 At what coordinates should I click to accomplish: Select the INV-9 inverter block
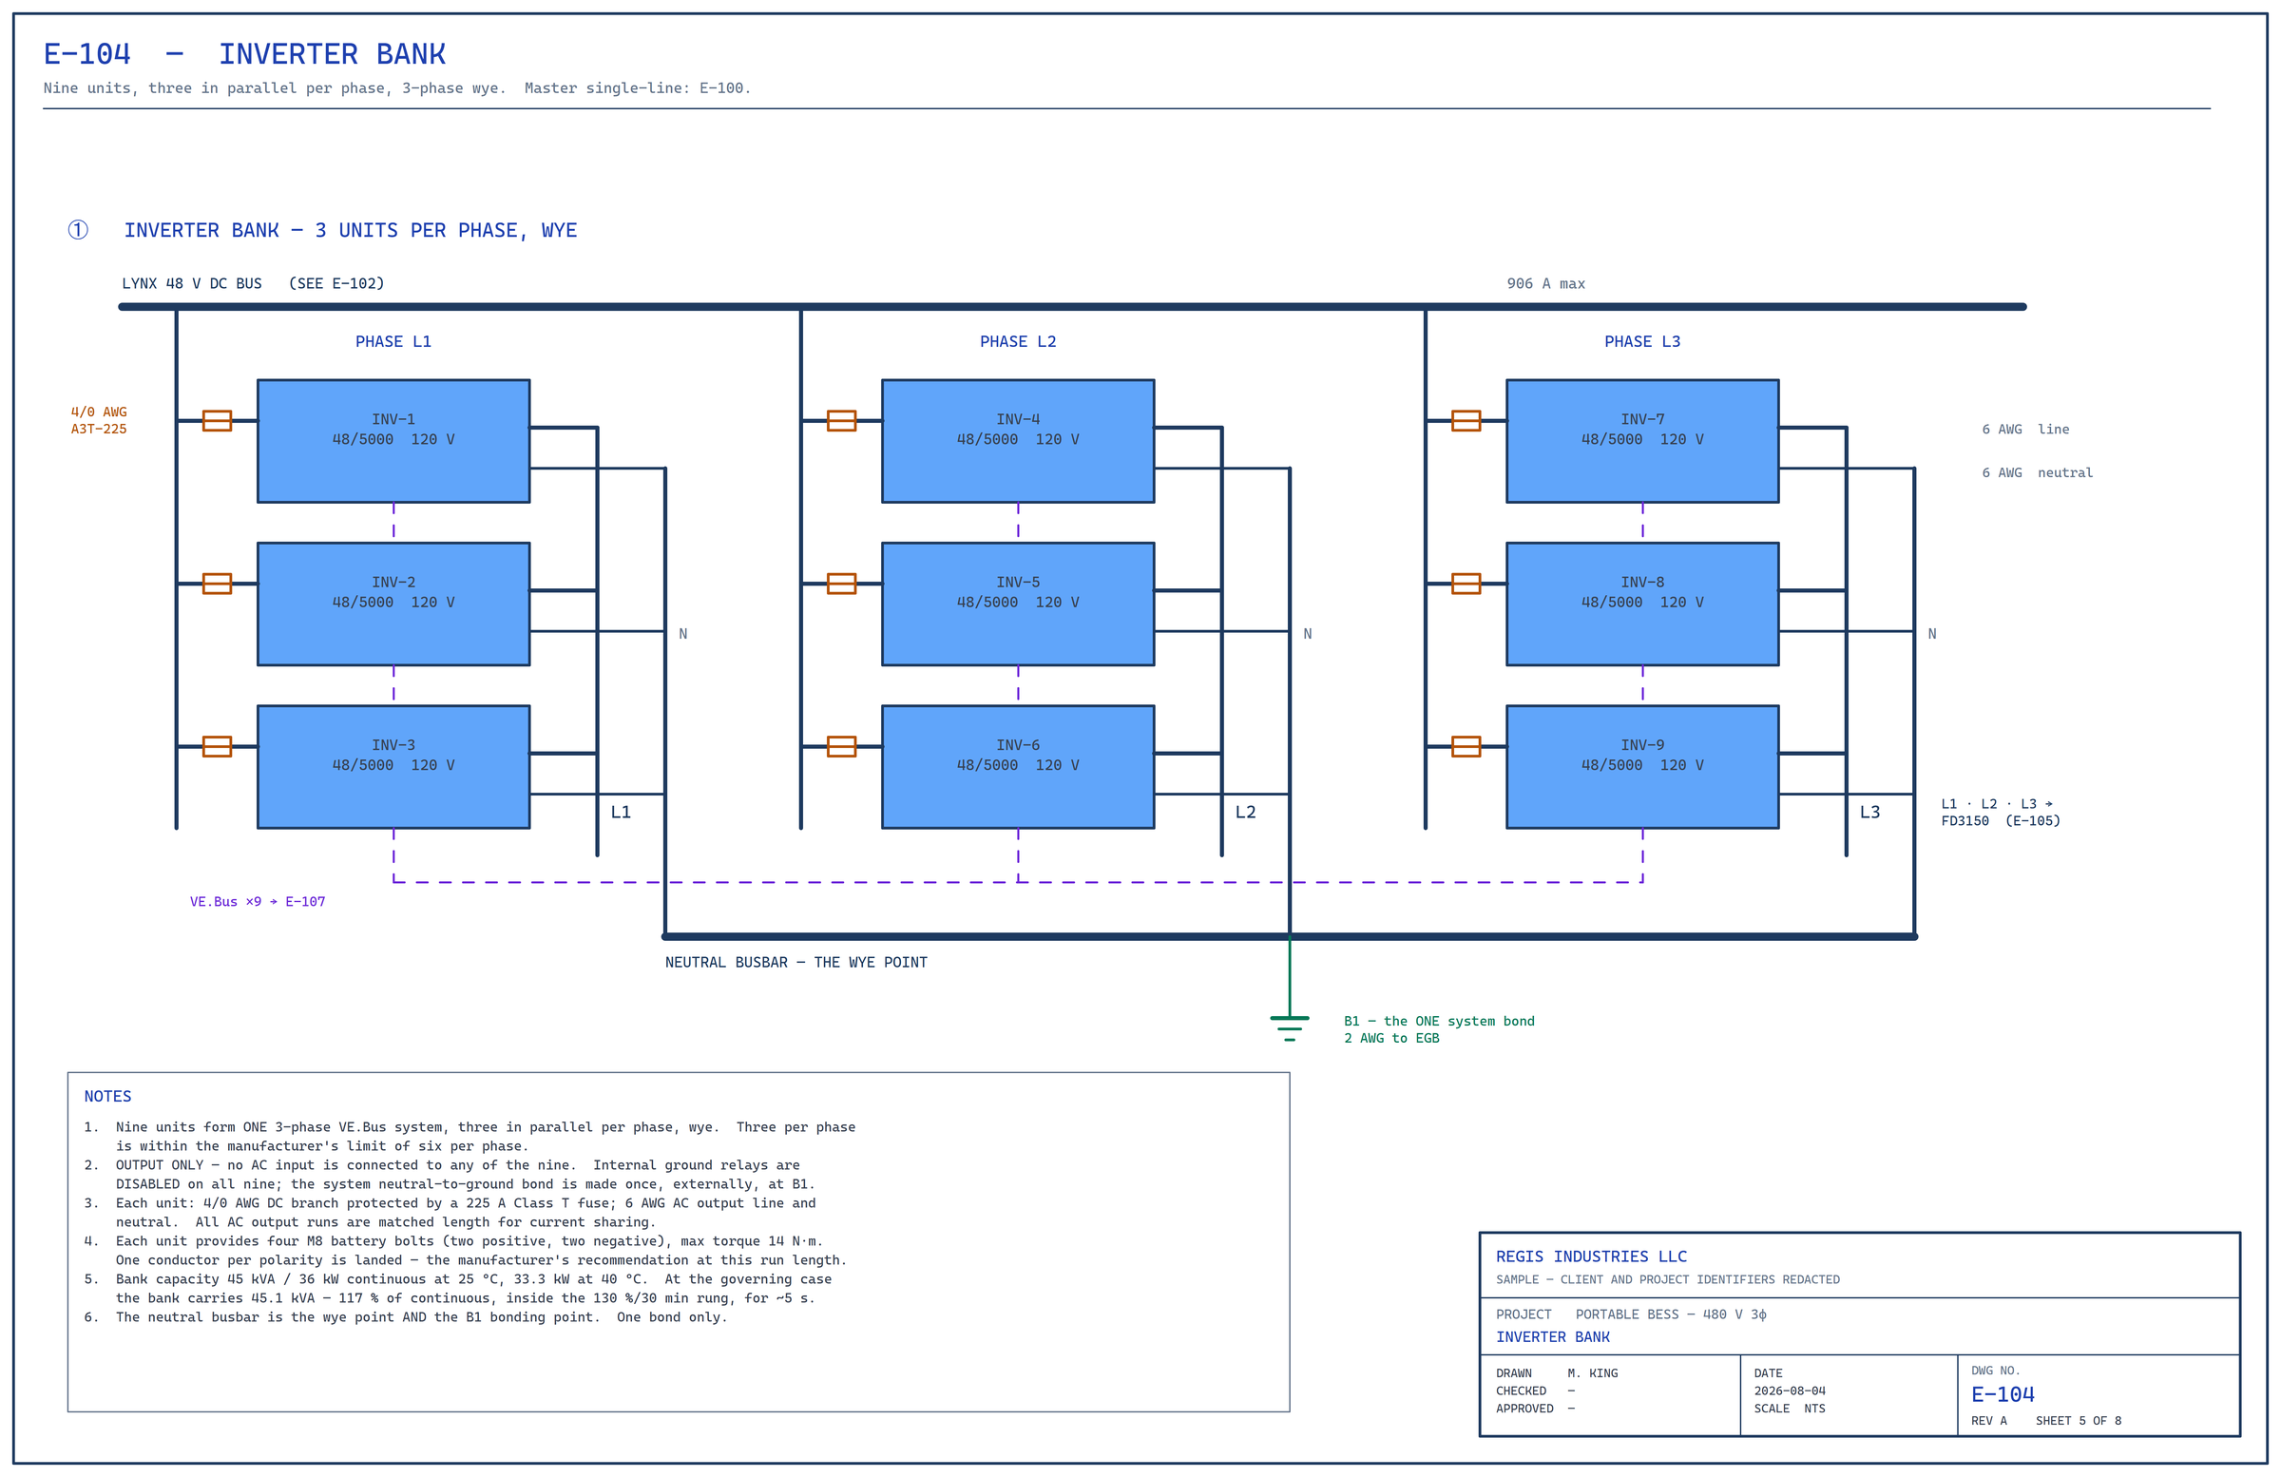1642,767
